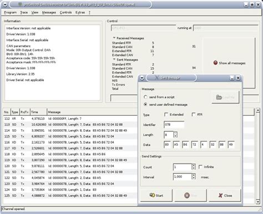This screenshot has height=214, width=263.
Task: Increase the Interval value with up arrow
Action: [x=194, y=175]
